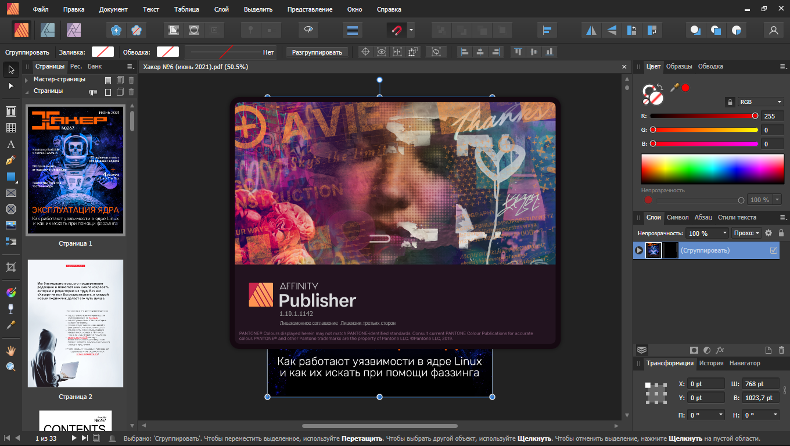Select the Picture Frame Rectangle tool
The width and height of the screenshot is (790, 446).
(10, 193)
